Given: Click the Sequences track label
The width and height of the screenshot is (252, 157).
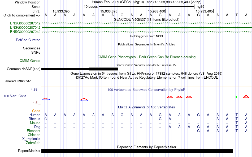Looking at the screenshot, I should coord(32,48).
